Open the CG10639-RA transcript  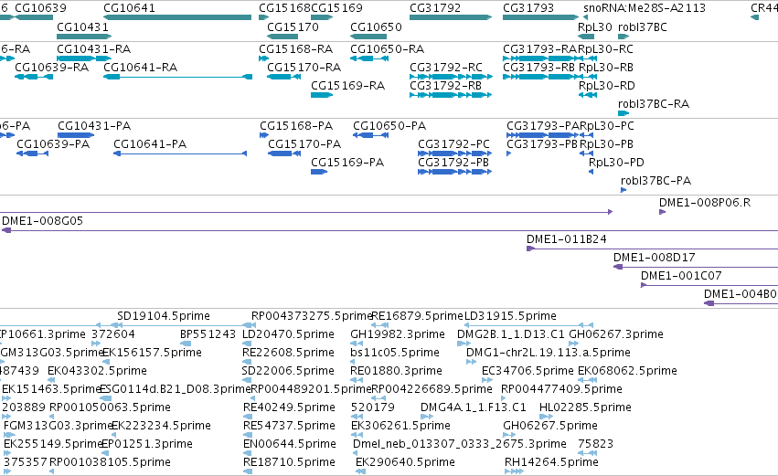click(51, 68)
